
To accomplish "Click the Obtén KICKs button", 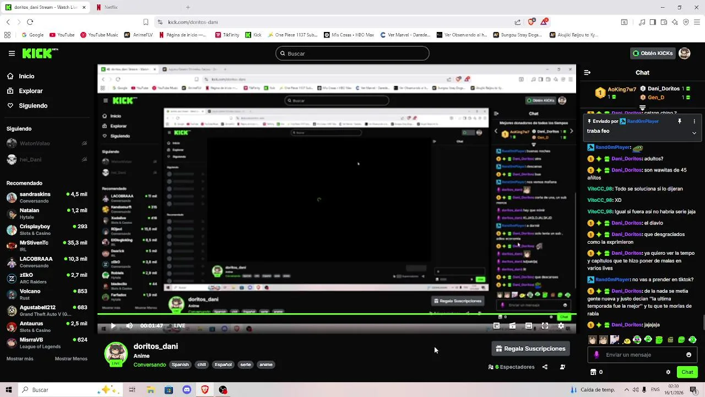I will pos(653,53).
